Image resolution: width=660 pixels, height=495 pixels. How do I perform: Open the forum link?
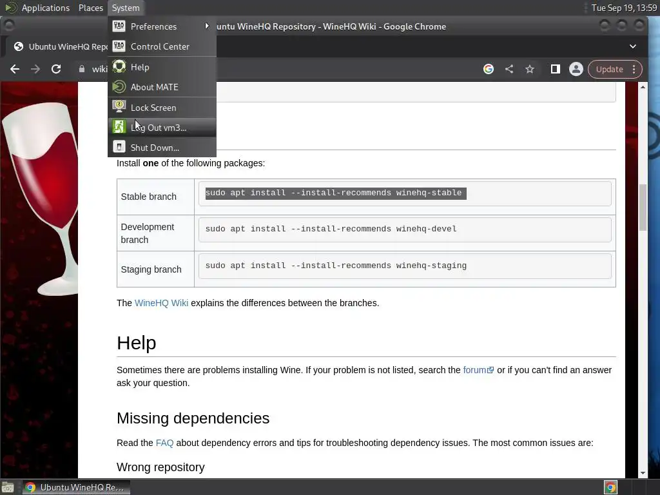[x=478, y=370]
